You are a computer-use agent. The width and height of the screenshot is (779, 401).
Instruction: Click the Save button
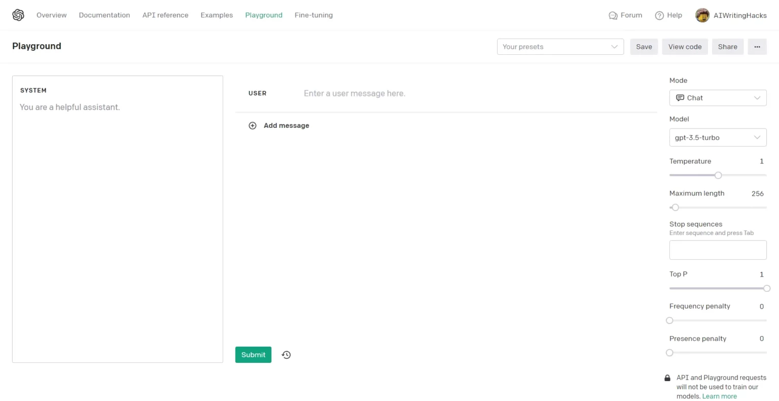pos(644,47)
